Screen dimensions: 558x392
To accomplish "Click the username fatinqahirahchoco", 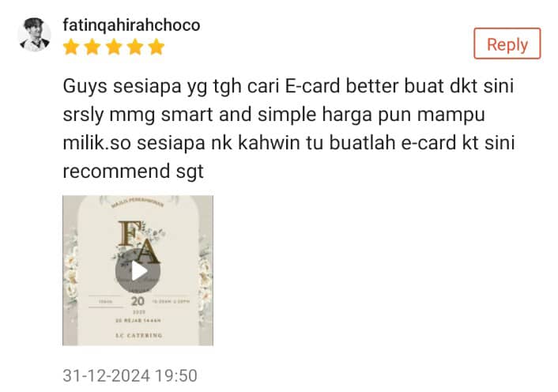I will point(131,25).
